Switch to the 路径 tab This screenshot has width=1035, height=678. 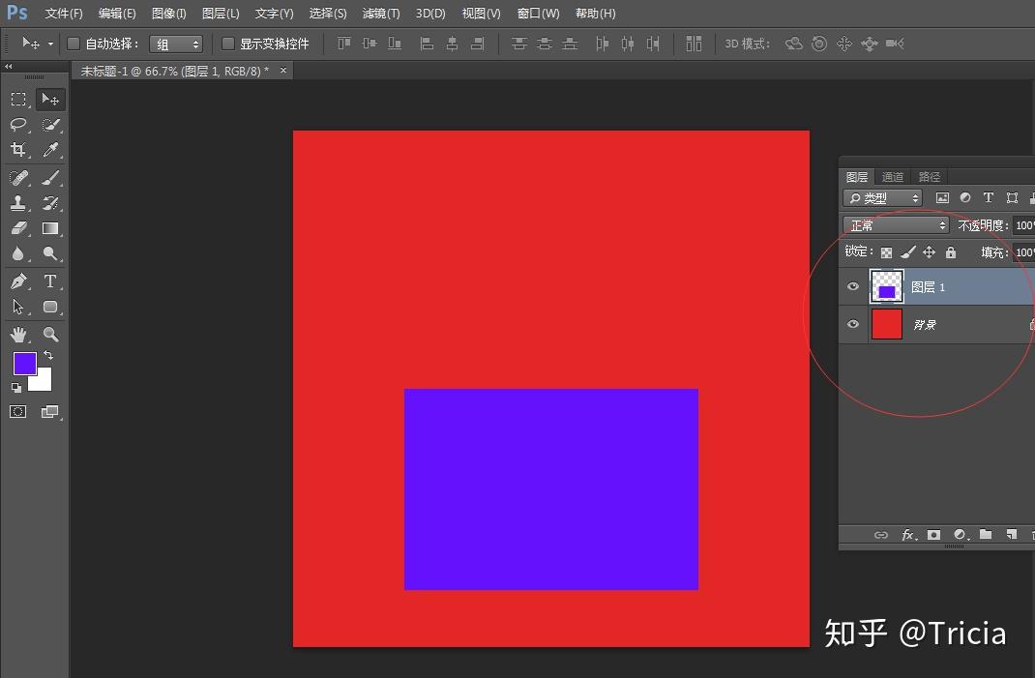pyautogui.click(x=930, y=177)
